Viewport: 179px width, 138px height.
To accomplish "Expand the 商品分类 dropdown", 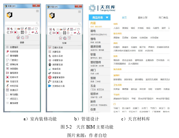I will click(x=100, y=18).
